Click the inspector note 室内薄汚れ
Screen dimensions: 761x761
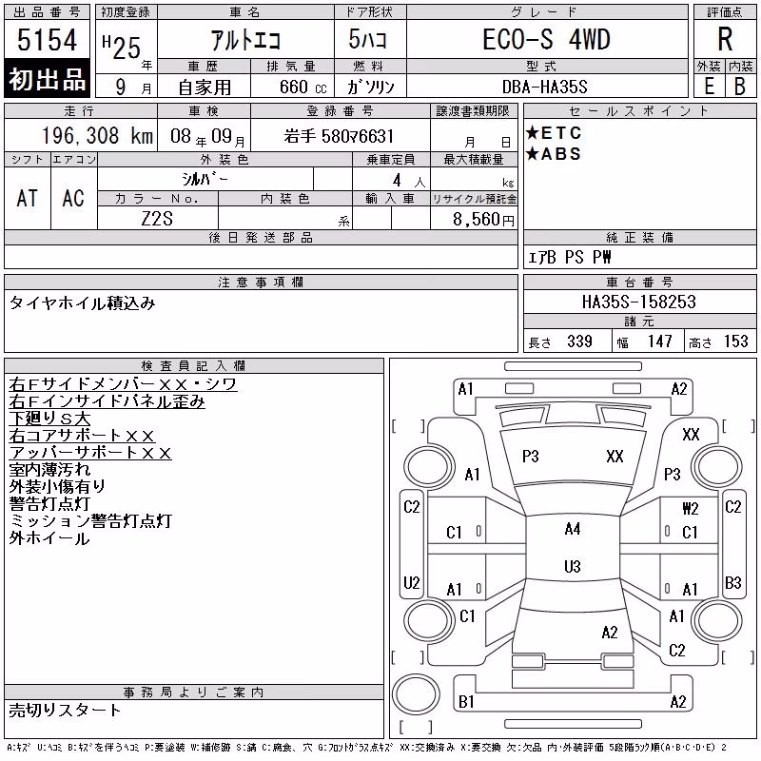click(50, 469)
